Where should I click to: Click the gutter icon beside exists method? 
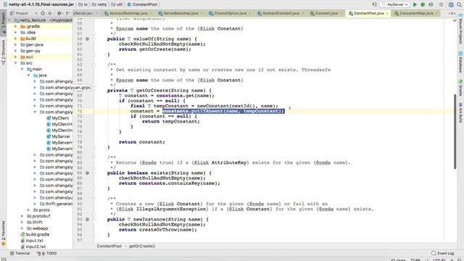87,173
